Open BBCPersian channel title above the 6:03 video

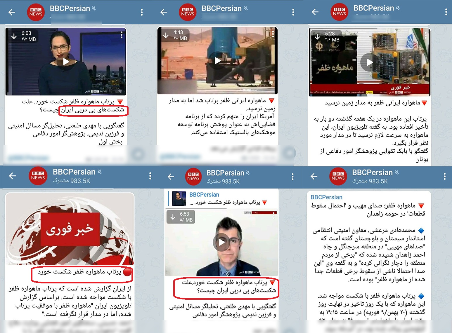(x=70, y=8)
